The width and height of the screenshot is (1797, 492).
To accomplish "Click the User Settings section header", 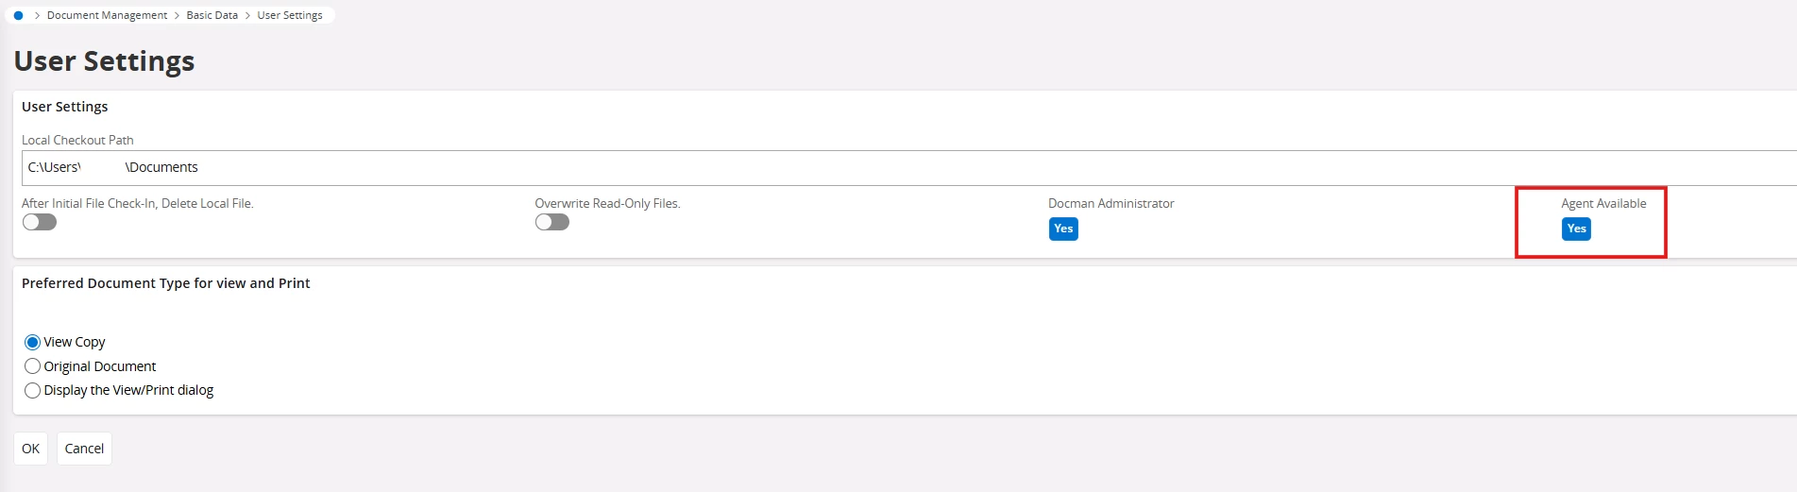I will pos(65,107).
